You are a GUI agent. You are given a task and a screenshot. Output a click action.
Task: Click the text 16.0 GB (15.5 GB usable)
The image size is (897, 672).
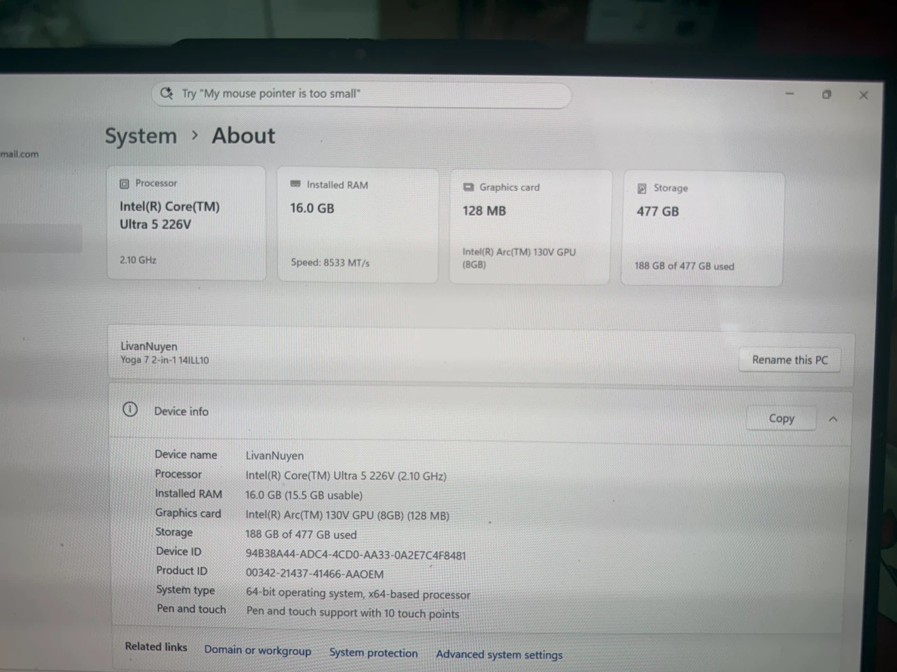point(304,495)
